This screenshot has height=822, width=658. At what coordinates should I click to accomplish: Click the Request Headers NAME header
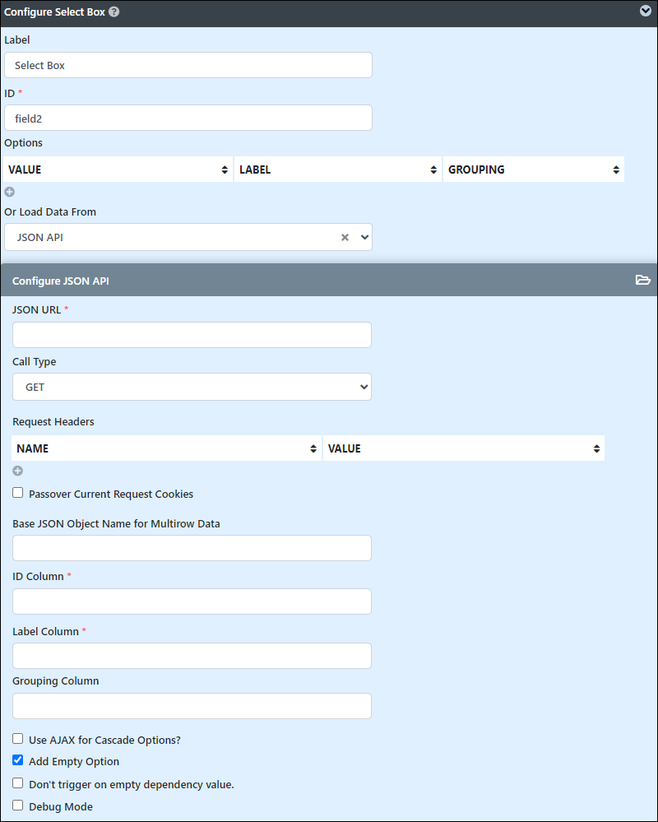[167, 448]
